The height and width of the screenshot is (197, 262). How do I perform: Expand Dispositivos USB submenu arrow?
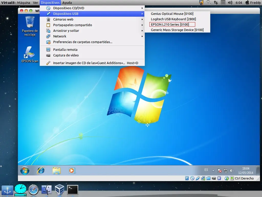tap(142, 14)
